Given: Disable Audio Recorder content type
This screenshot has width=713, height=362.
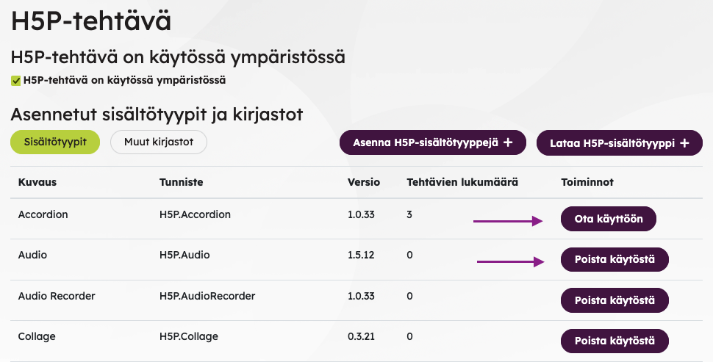Looking at the screenshot, I should click(615, 300).
